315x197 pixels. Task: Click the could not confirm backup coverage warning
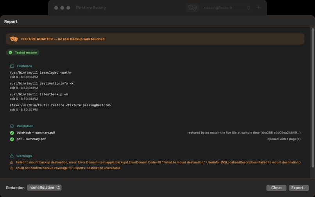coord(68,168)
